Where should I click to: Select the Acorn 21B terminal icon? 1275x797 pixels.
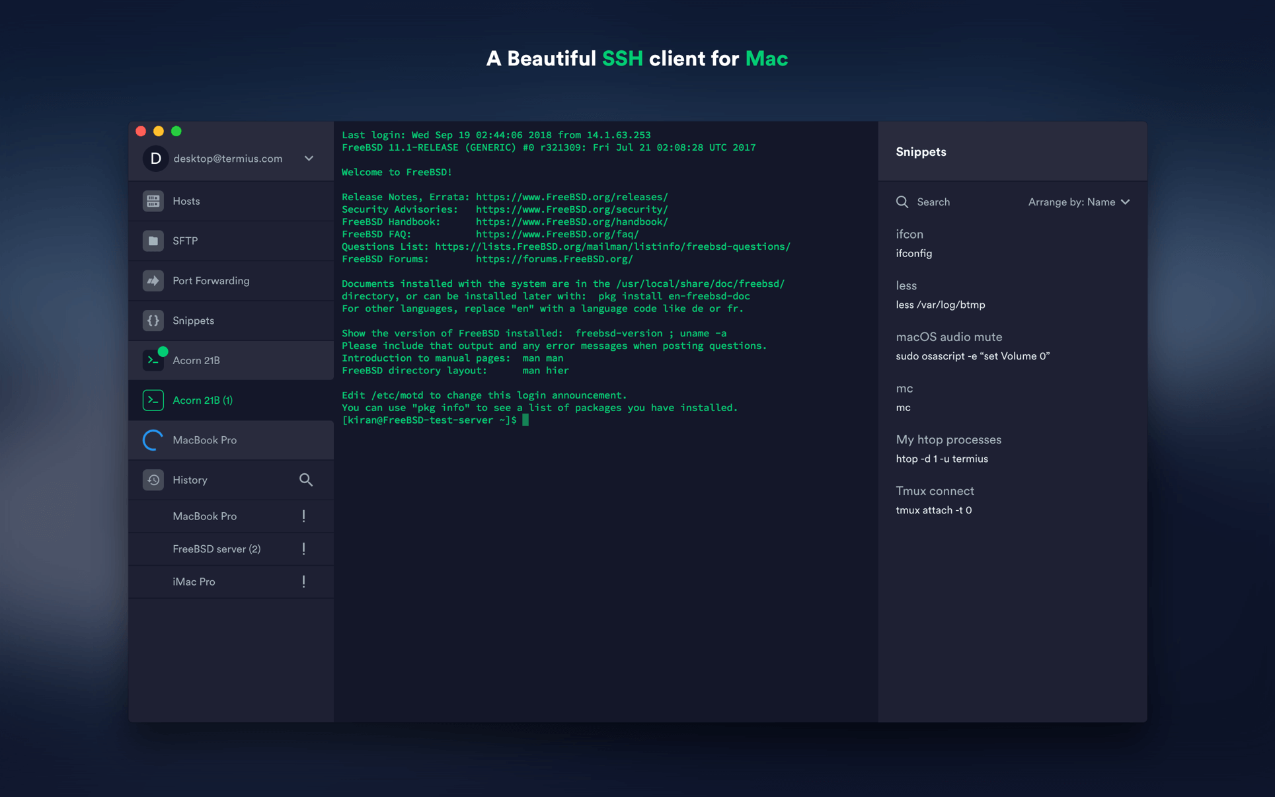tap(153, 360)
